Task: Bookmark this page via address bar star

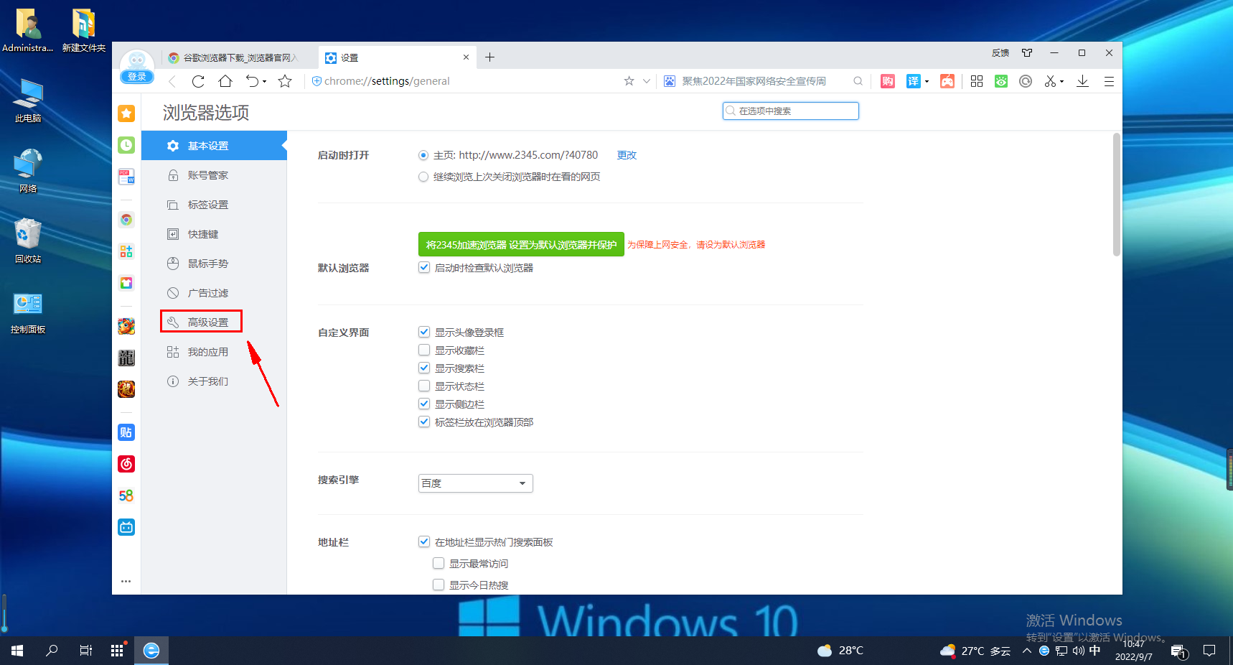Action: click(x=629, y=81)
